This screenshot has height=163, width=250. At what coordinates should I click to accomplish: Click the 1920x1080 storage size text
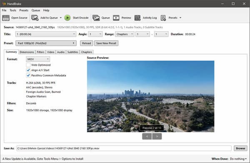[x=49, y=110]
